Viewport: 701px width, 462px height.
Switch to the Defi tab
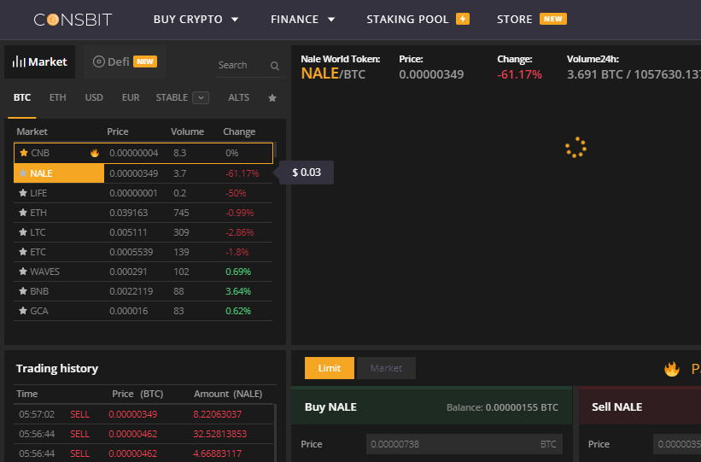tap(125, 61)
